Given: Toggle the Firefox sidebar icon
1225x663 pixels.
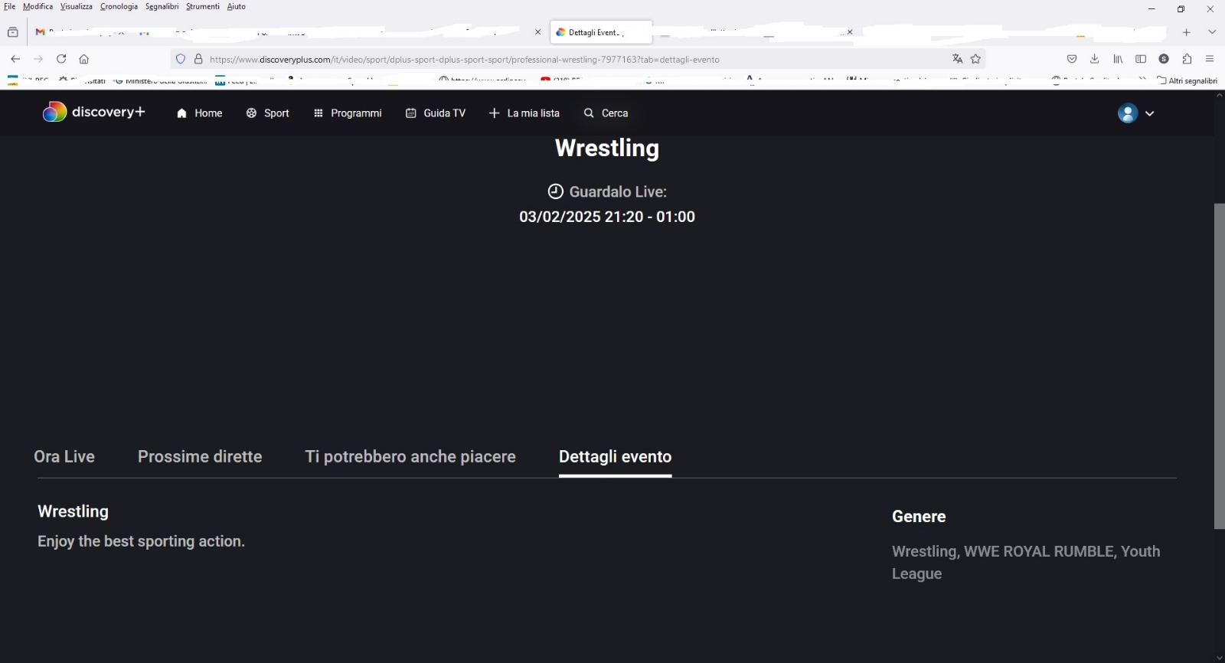Looking at the screenshot, I should click(x=1141, y=59).
